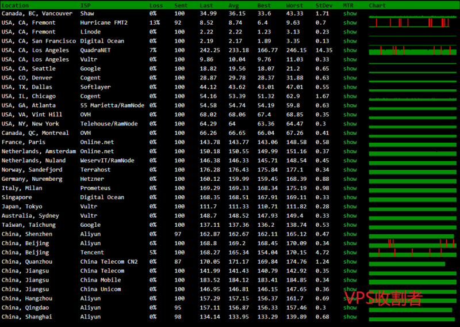Click the ISP column header
Image resolution: width=460 pixels, height=327 pixels.
click(x=85, y=5)
